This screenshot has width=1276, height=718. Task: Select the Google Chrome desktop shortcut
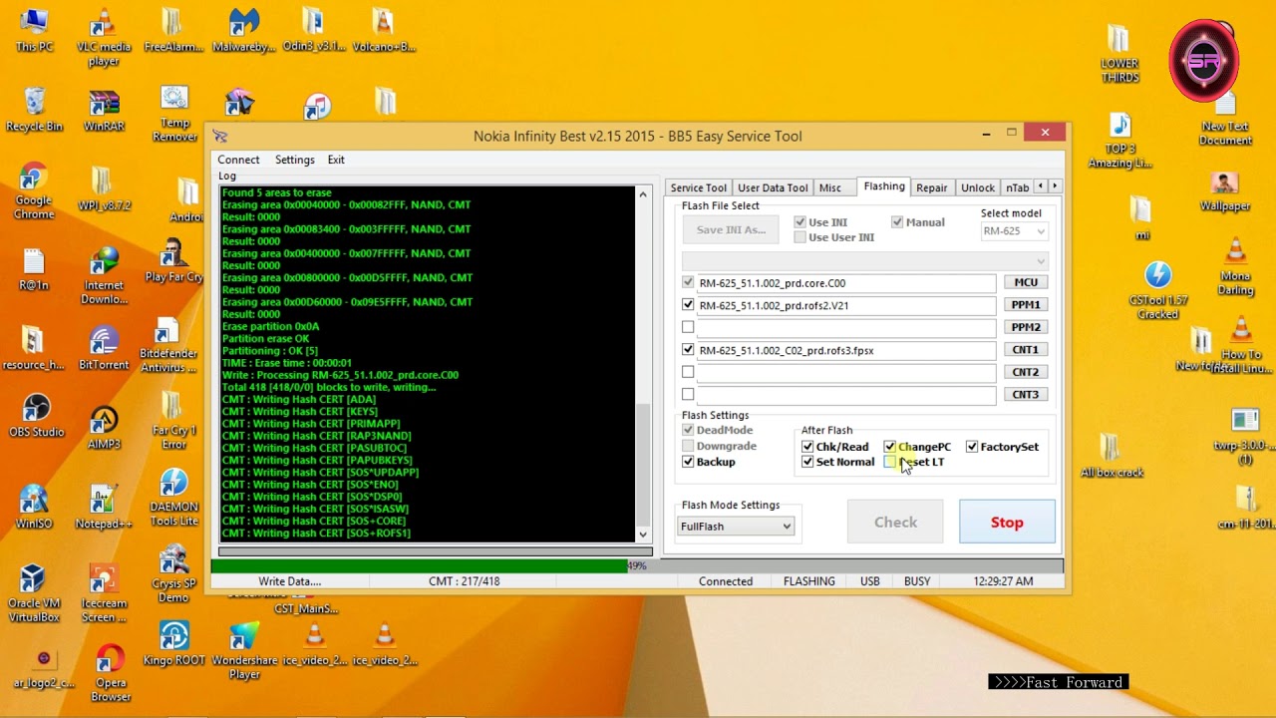click(x=34, y=190)
